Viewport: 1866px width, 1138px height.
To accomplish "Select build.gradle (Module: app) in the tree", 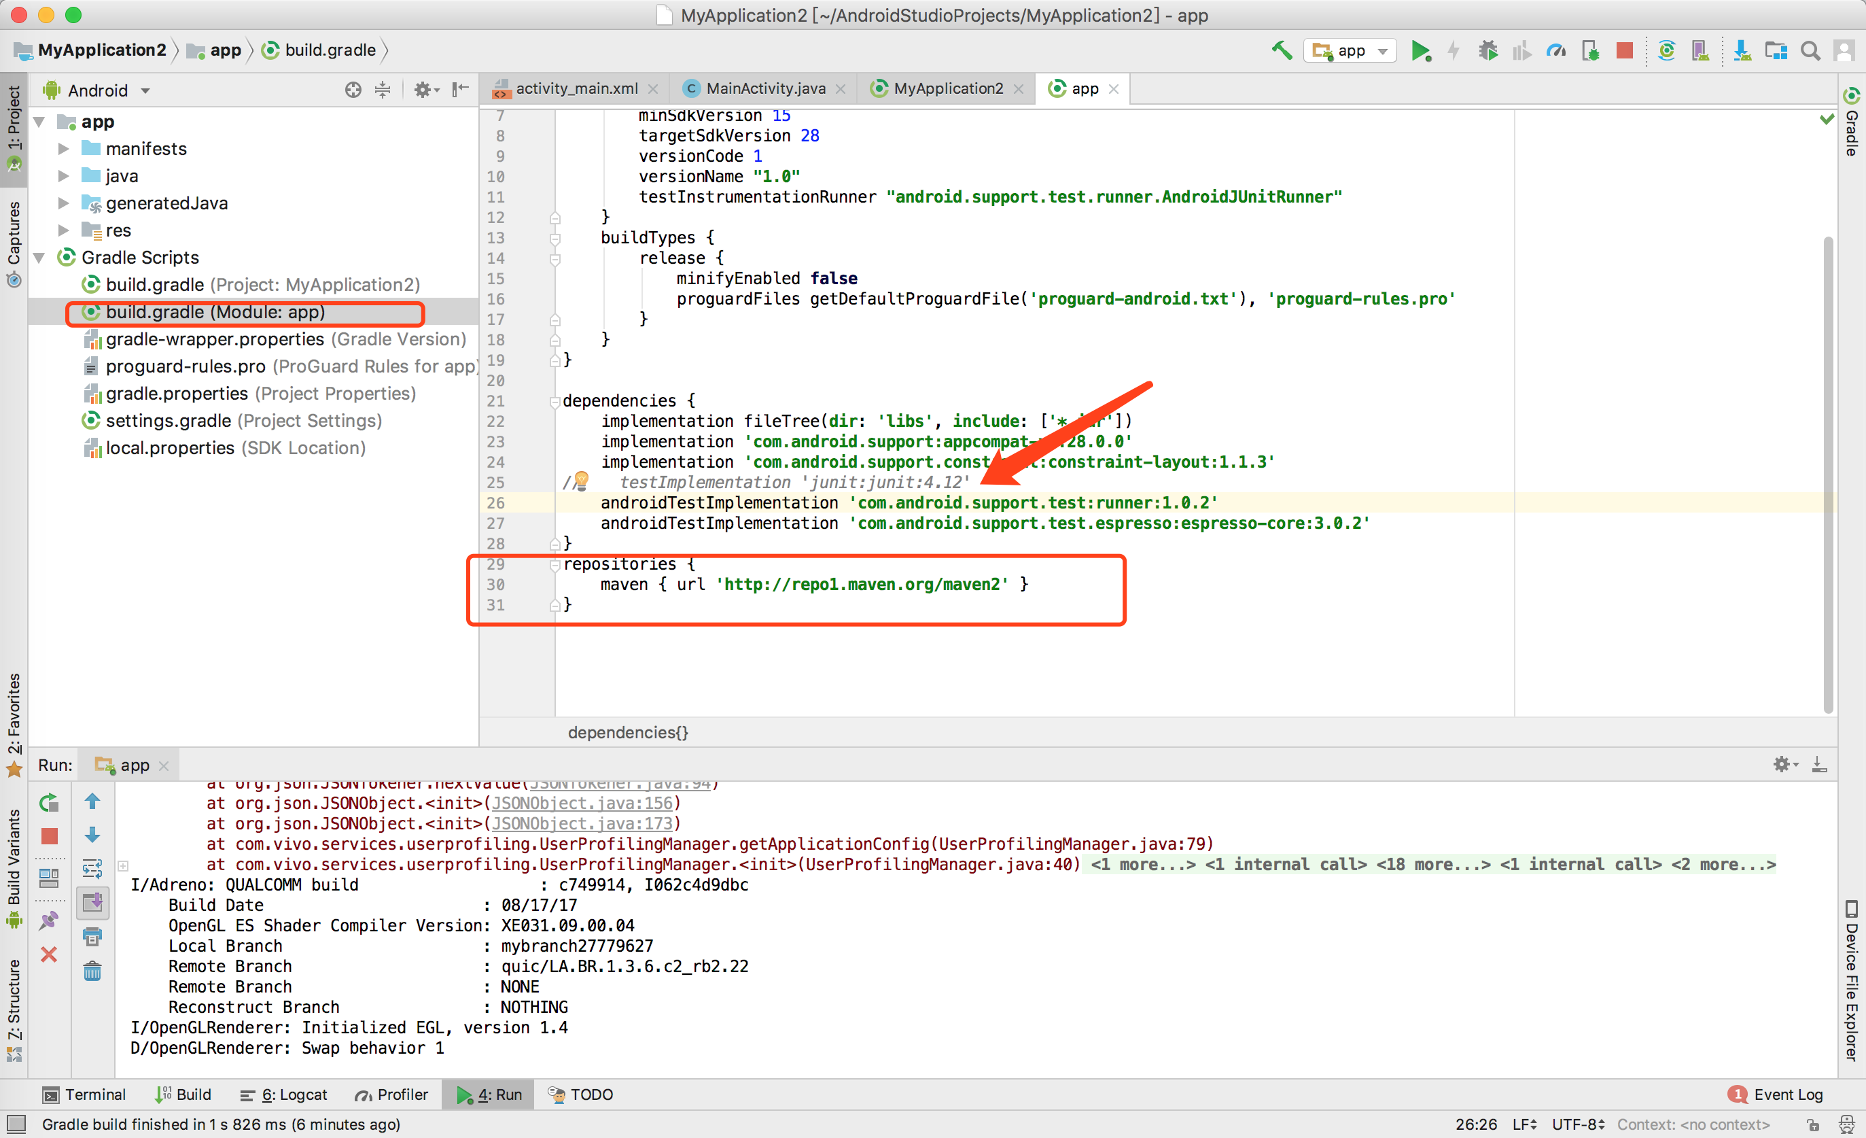I will pos(216,312).
